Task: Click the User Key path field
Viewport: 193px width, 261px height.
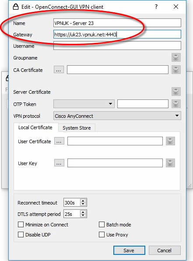Action: coord(115,163)
